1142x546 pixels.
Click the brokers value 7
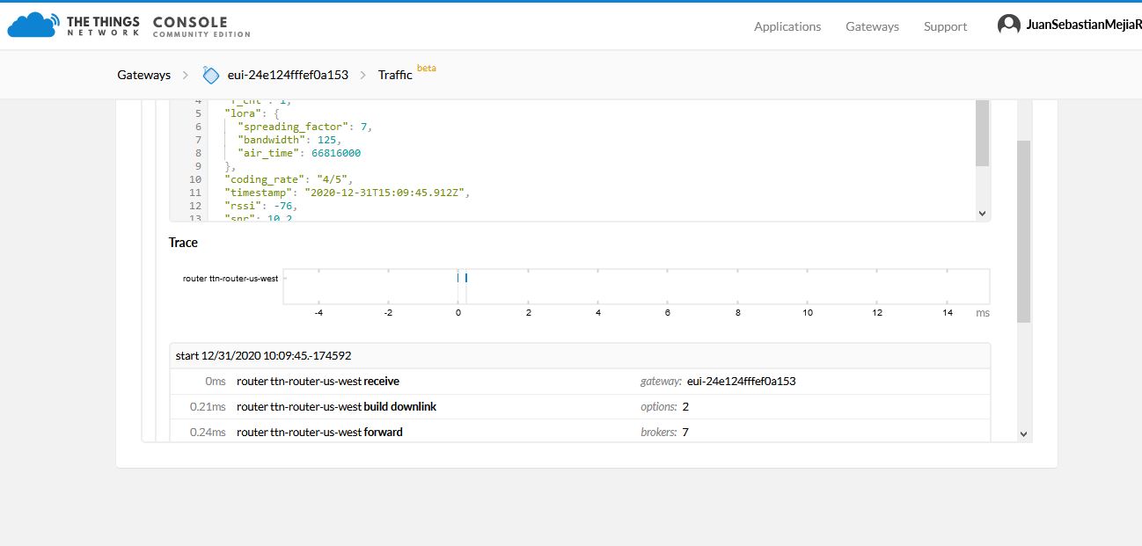pyautogui.click(x=685, y=432)
